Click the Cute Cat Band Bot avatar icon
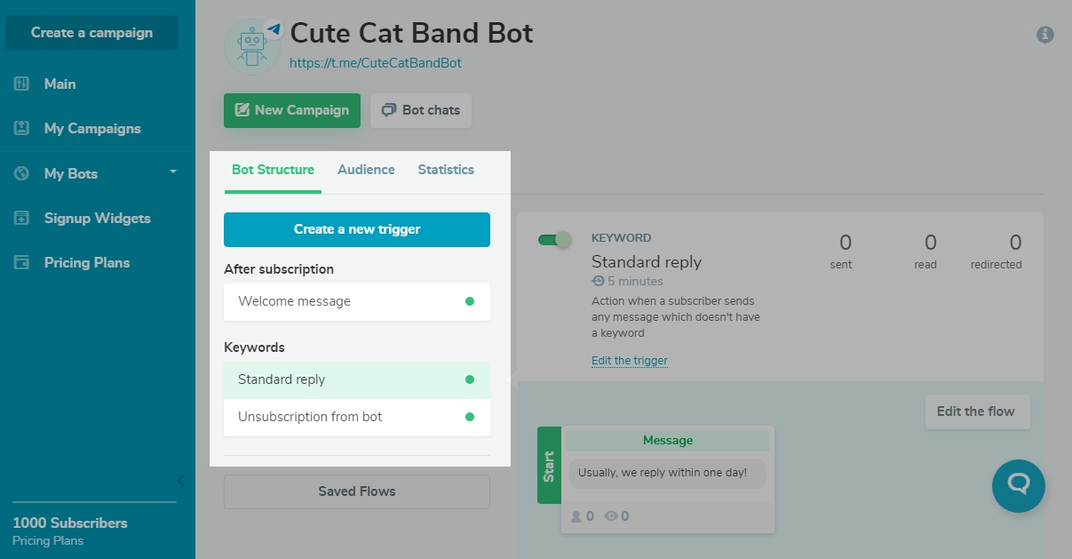This screenshot has height=559, width=1072. 252,44
